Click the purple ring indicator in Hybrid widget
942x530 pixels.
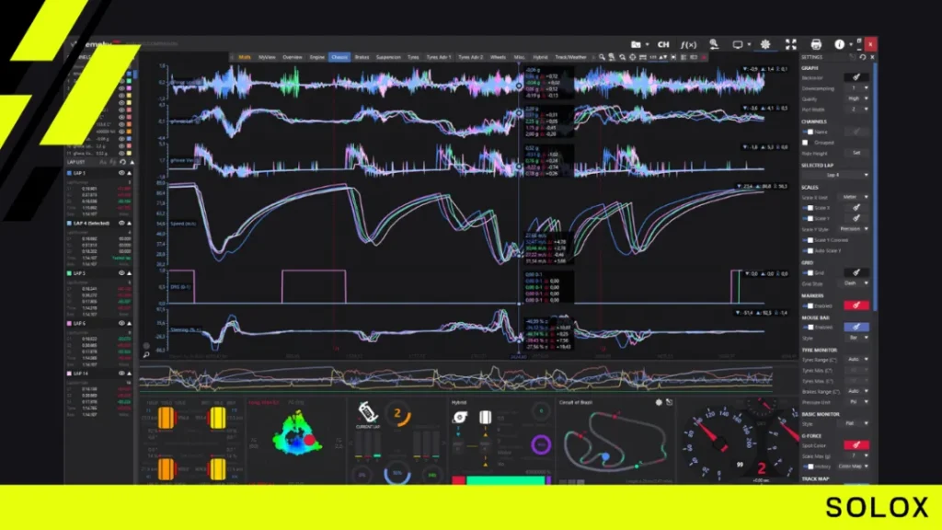click(541, 444)
